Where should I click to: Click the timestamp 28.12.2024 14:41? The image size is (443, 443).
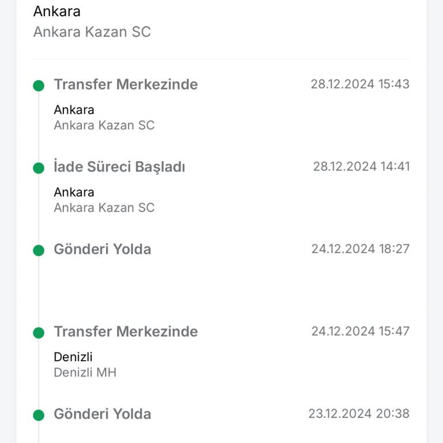(x=361, y=167)
